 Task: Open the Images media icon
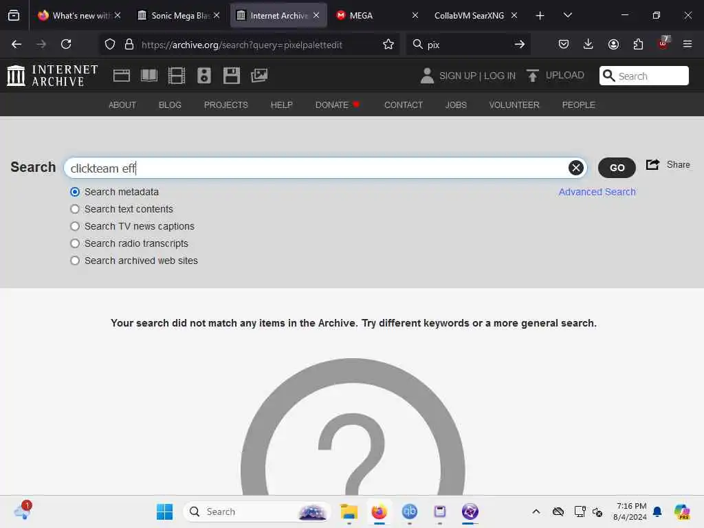click(259, 76)
